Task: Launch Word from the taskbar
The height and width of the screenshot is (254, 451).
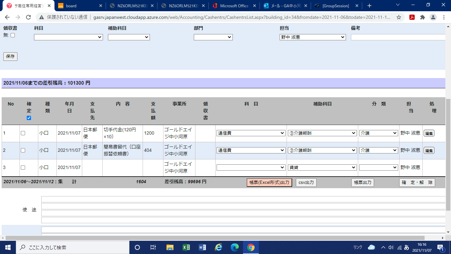Action: (202, 247)
